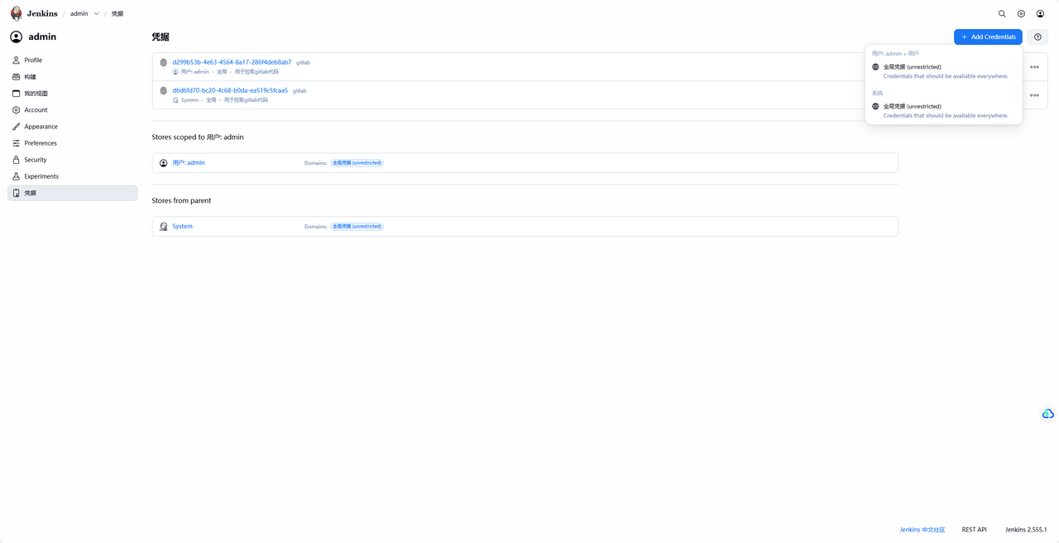This screenshot has width=1059, height=543.
Task: Click Jenkins 2.555.1 version in footer
Action: click(x=1026, y=530)
